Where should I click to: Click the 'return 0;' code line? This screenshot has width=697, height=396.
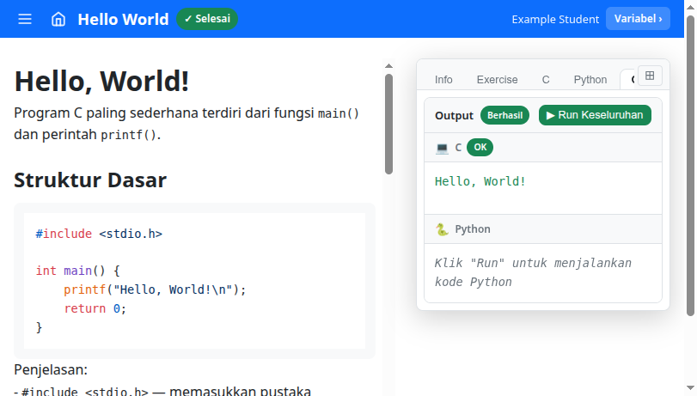[95, 308]
